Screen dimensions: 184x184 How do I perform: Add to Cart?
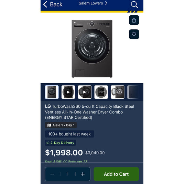coord(116,174)
